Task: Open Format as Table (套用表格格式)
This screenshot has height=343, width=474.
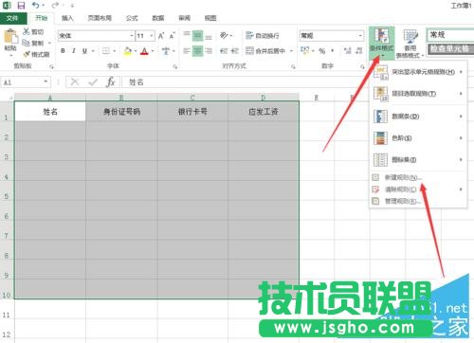Action: point(410,44)
